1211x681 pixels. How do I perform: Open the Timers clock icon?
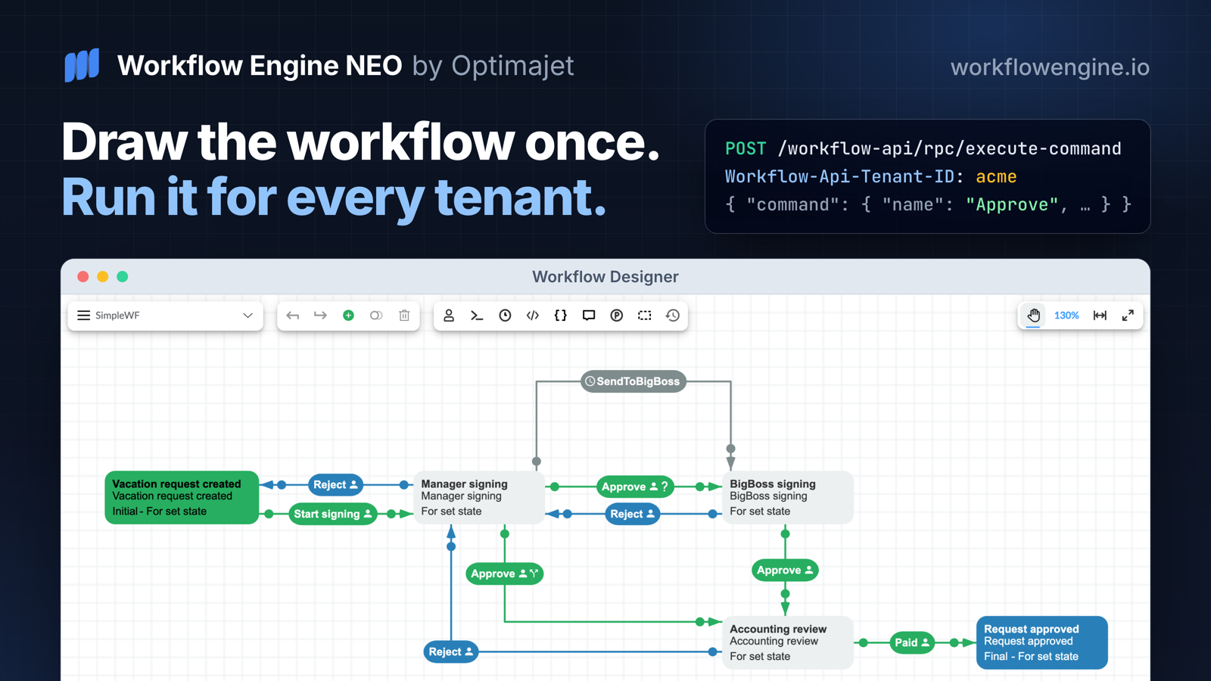tap(505, 316)
